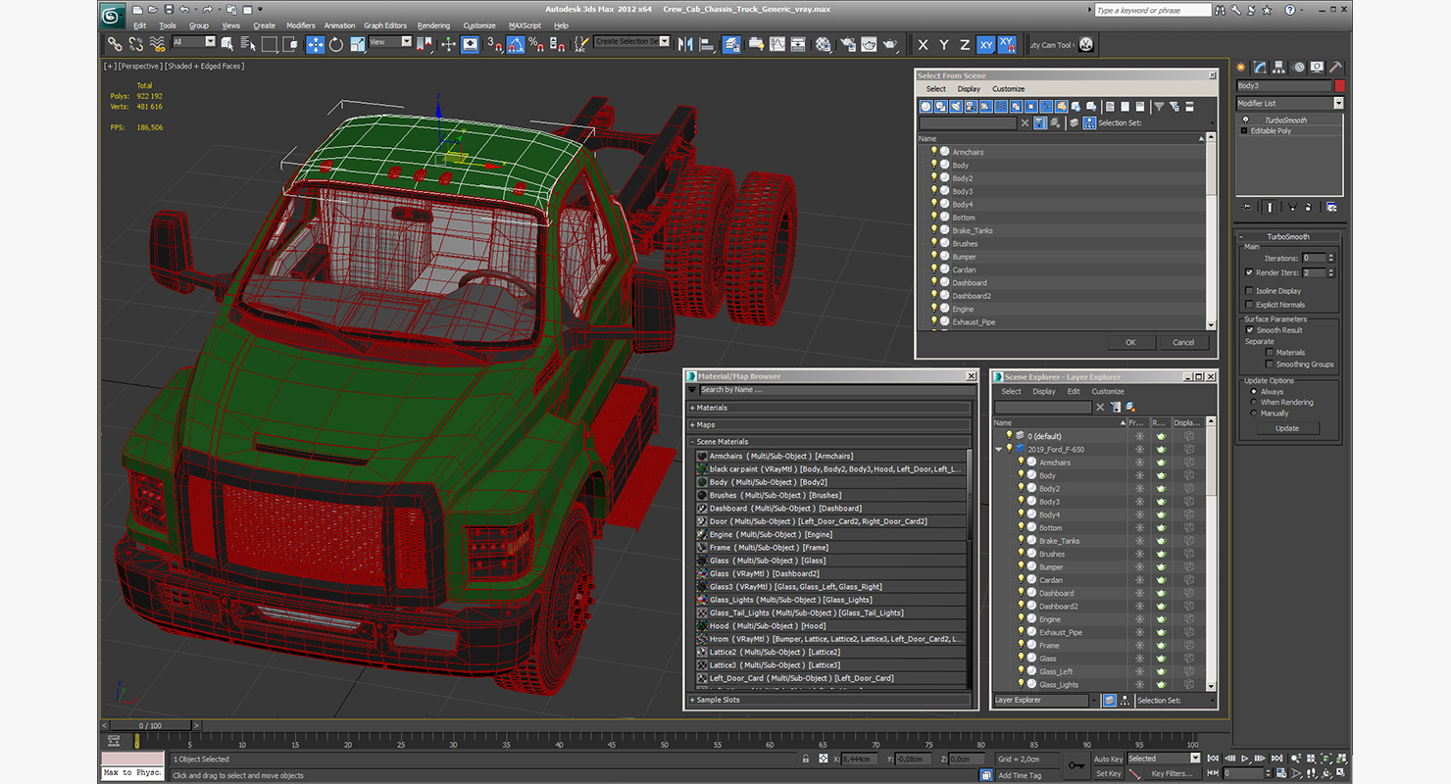Click OK in Select From Scene

[x=1130, y=342]
